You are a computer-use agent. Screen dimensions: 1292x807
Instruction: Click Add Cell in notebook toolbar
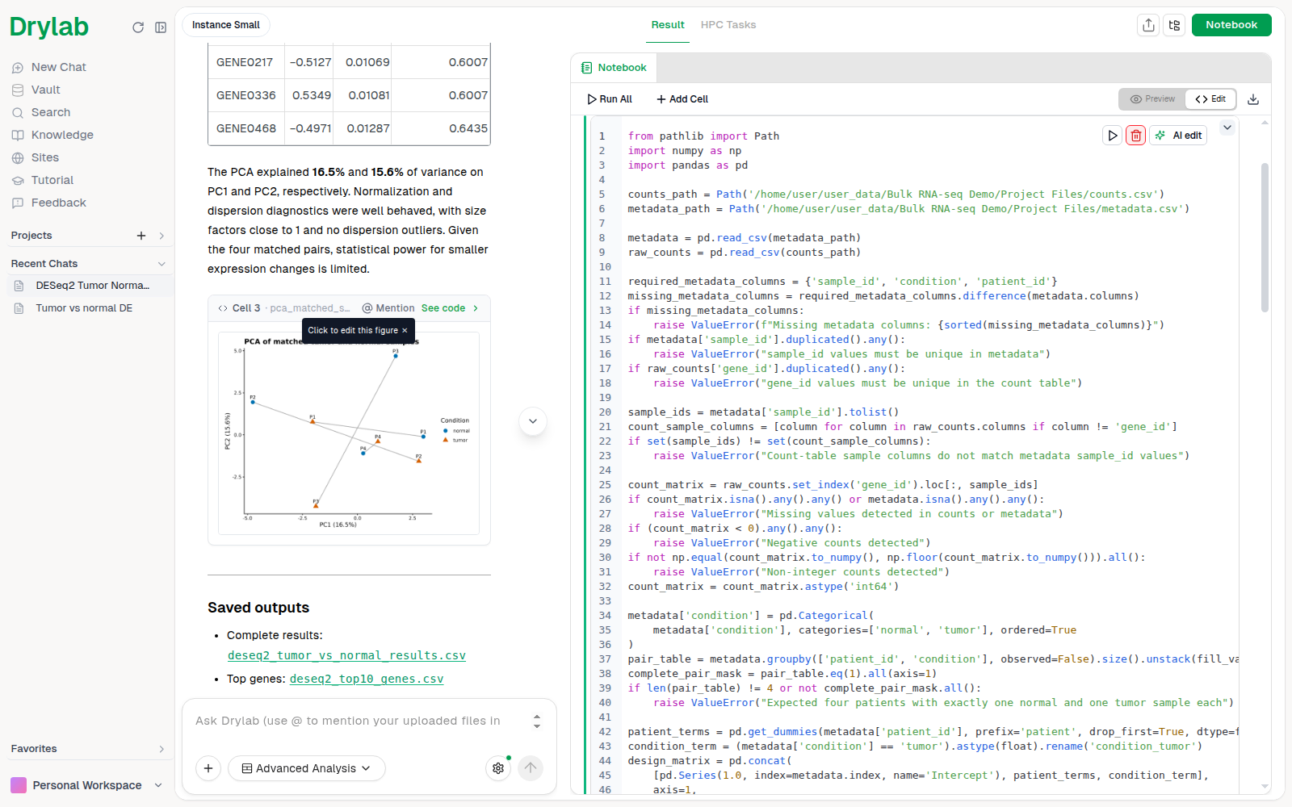pyautogui.click(x=682, y=99)
